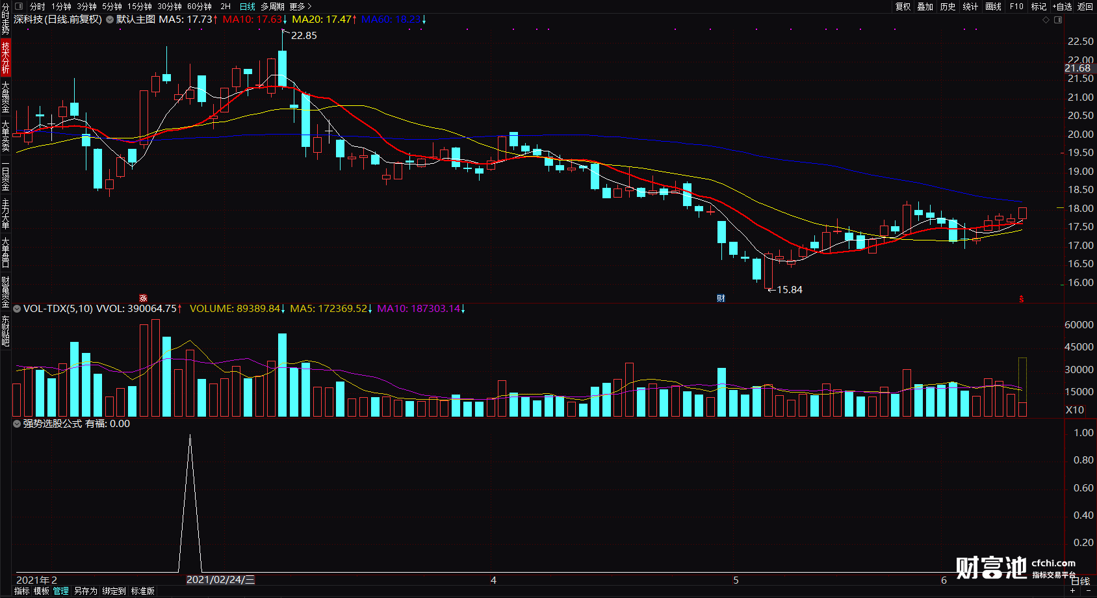
Task: Open the 一日资金 sidebar tab
Action: [x=5, y=174]
